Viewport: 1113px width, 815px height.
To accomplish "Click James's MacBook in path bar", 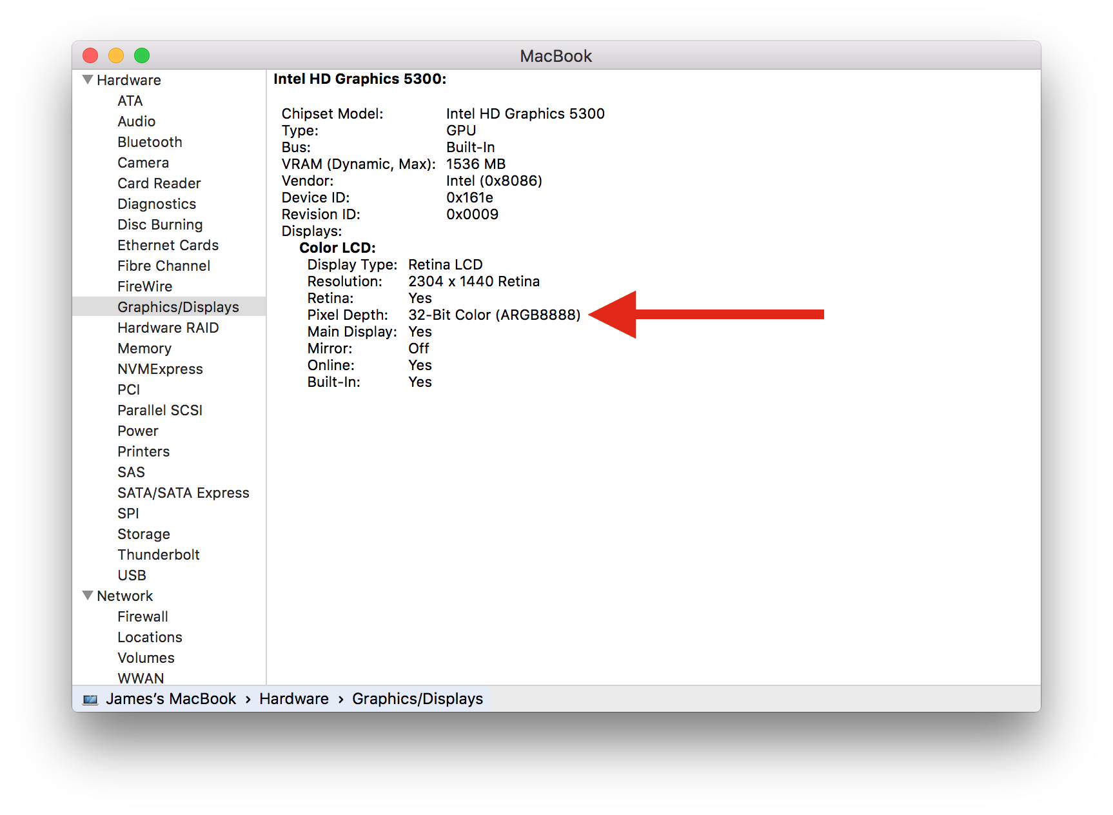I will coord(171,699).
